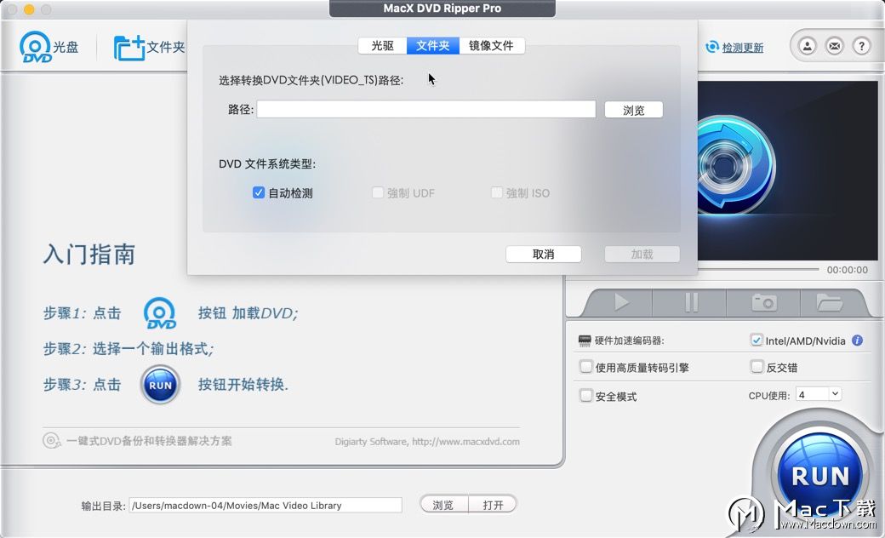This screenshot has width=885, height=538.
Task: Click the preview playback progress slider
Action: point(758,270)
